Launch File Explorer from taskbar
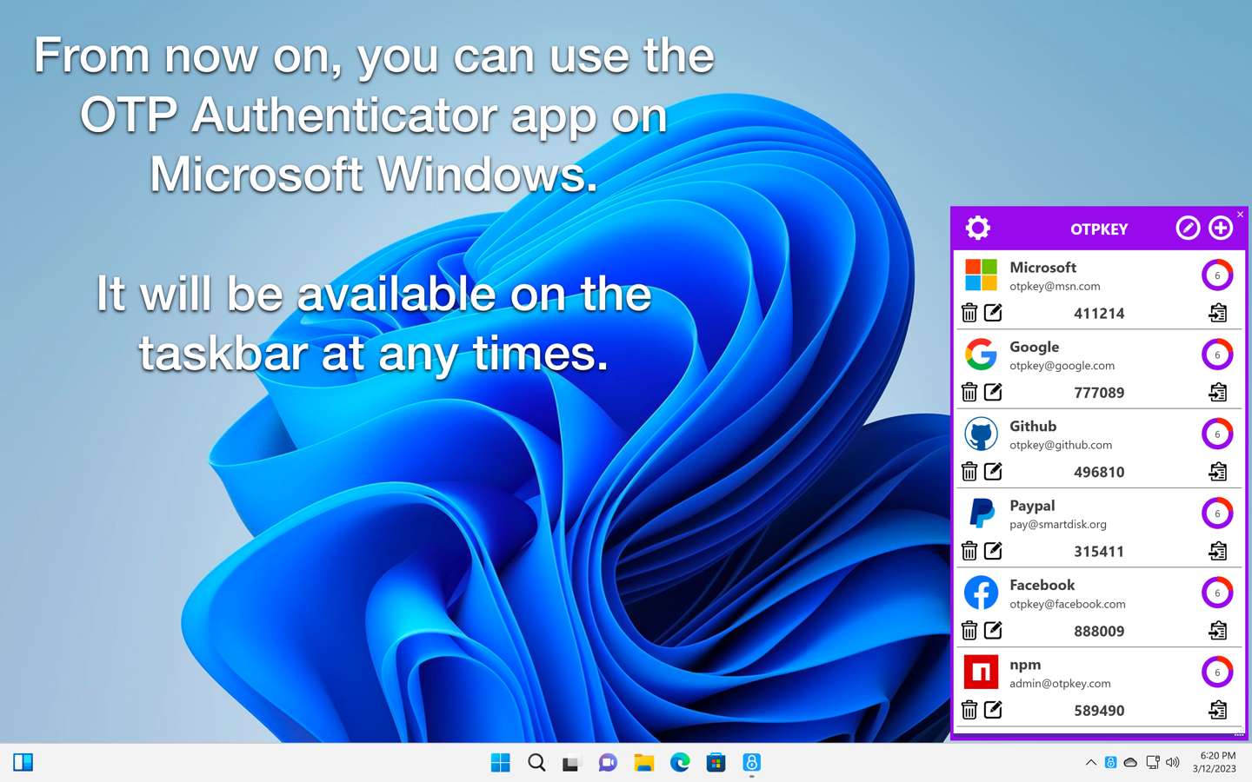Viewport: 1252px width, 782px height. [x=643, y=763]
